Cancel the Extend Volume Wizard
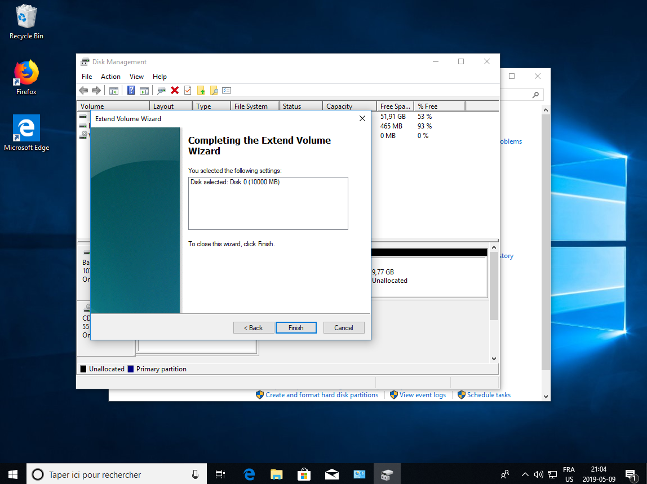This screenshot has width=647, height=484. (x=344, y=328)
